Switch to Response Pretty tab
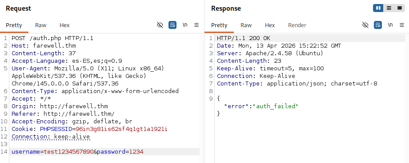 (x=219, y=25)
